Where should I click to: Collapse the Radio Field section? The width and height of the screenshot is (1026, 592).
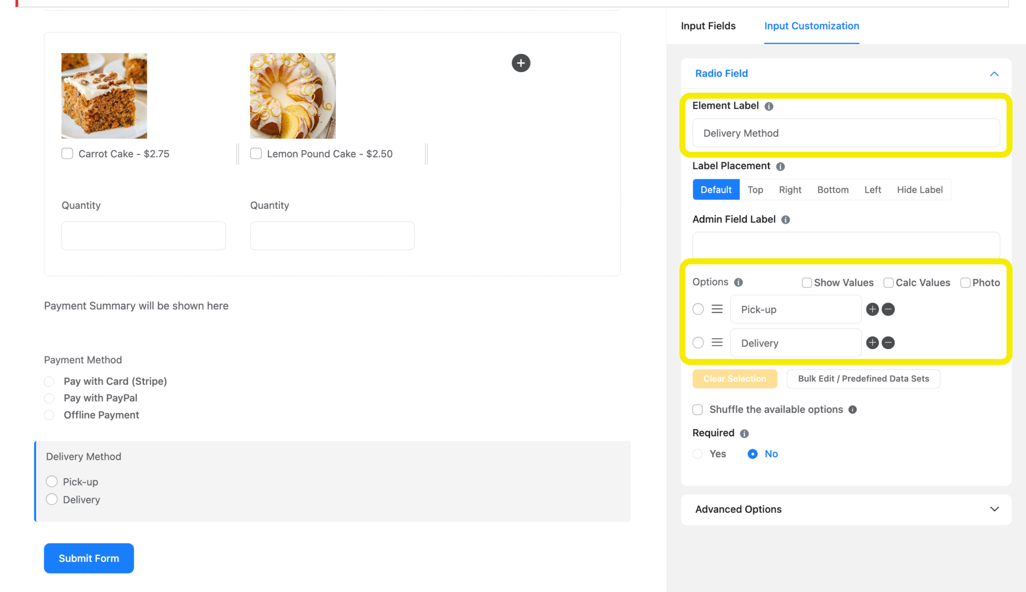(x=993, y=74)
